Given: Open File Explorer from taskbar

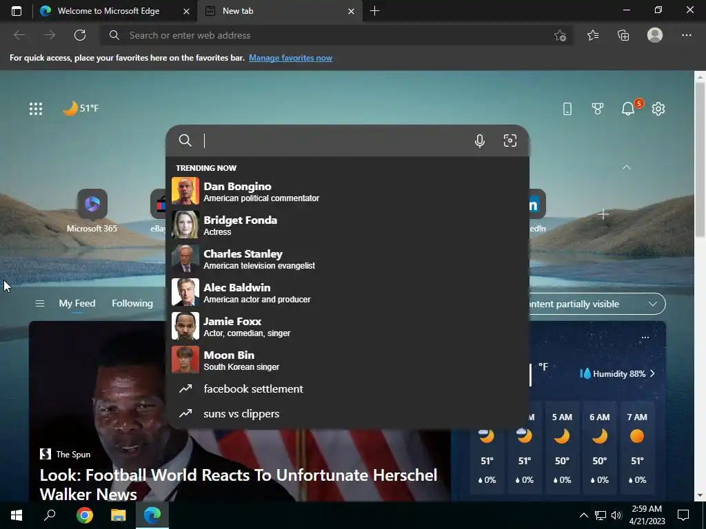Looking at the screenshot, I should click(118, 515).
